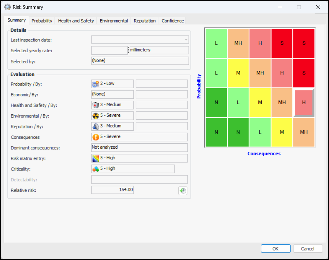Click the Reputation megaphone icon
329x260 pixels.
[x=96, y=126]
